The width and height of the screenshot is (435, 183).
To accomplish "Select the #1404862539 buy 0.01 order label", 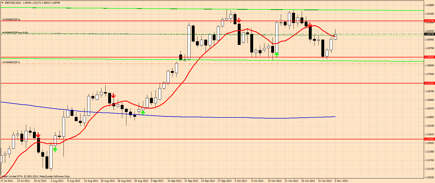I will (x=15, y=33).
